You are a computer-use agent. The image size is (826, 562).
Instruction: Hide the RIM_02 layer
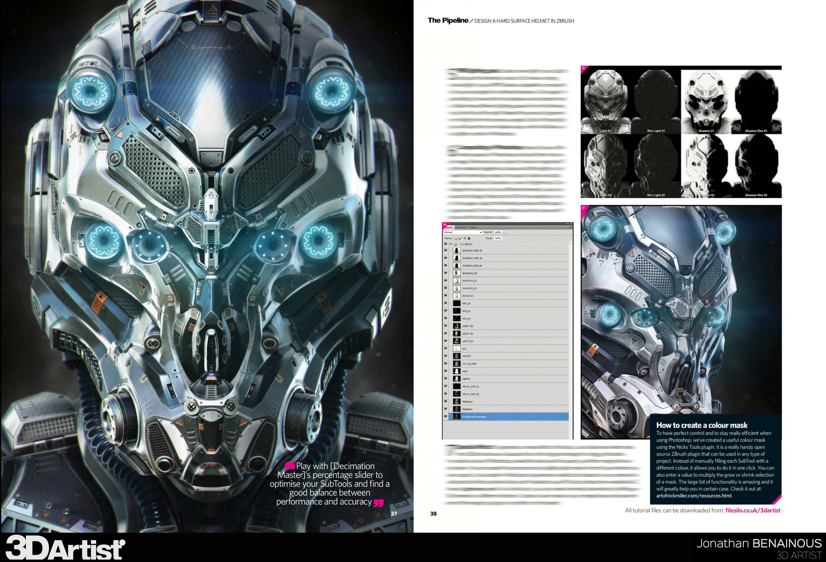coord(446,311)
